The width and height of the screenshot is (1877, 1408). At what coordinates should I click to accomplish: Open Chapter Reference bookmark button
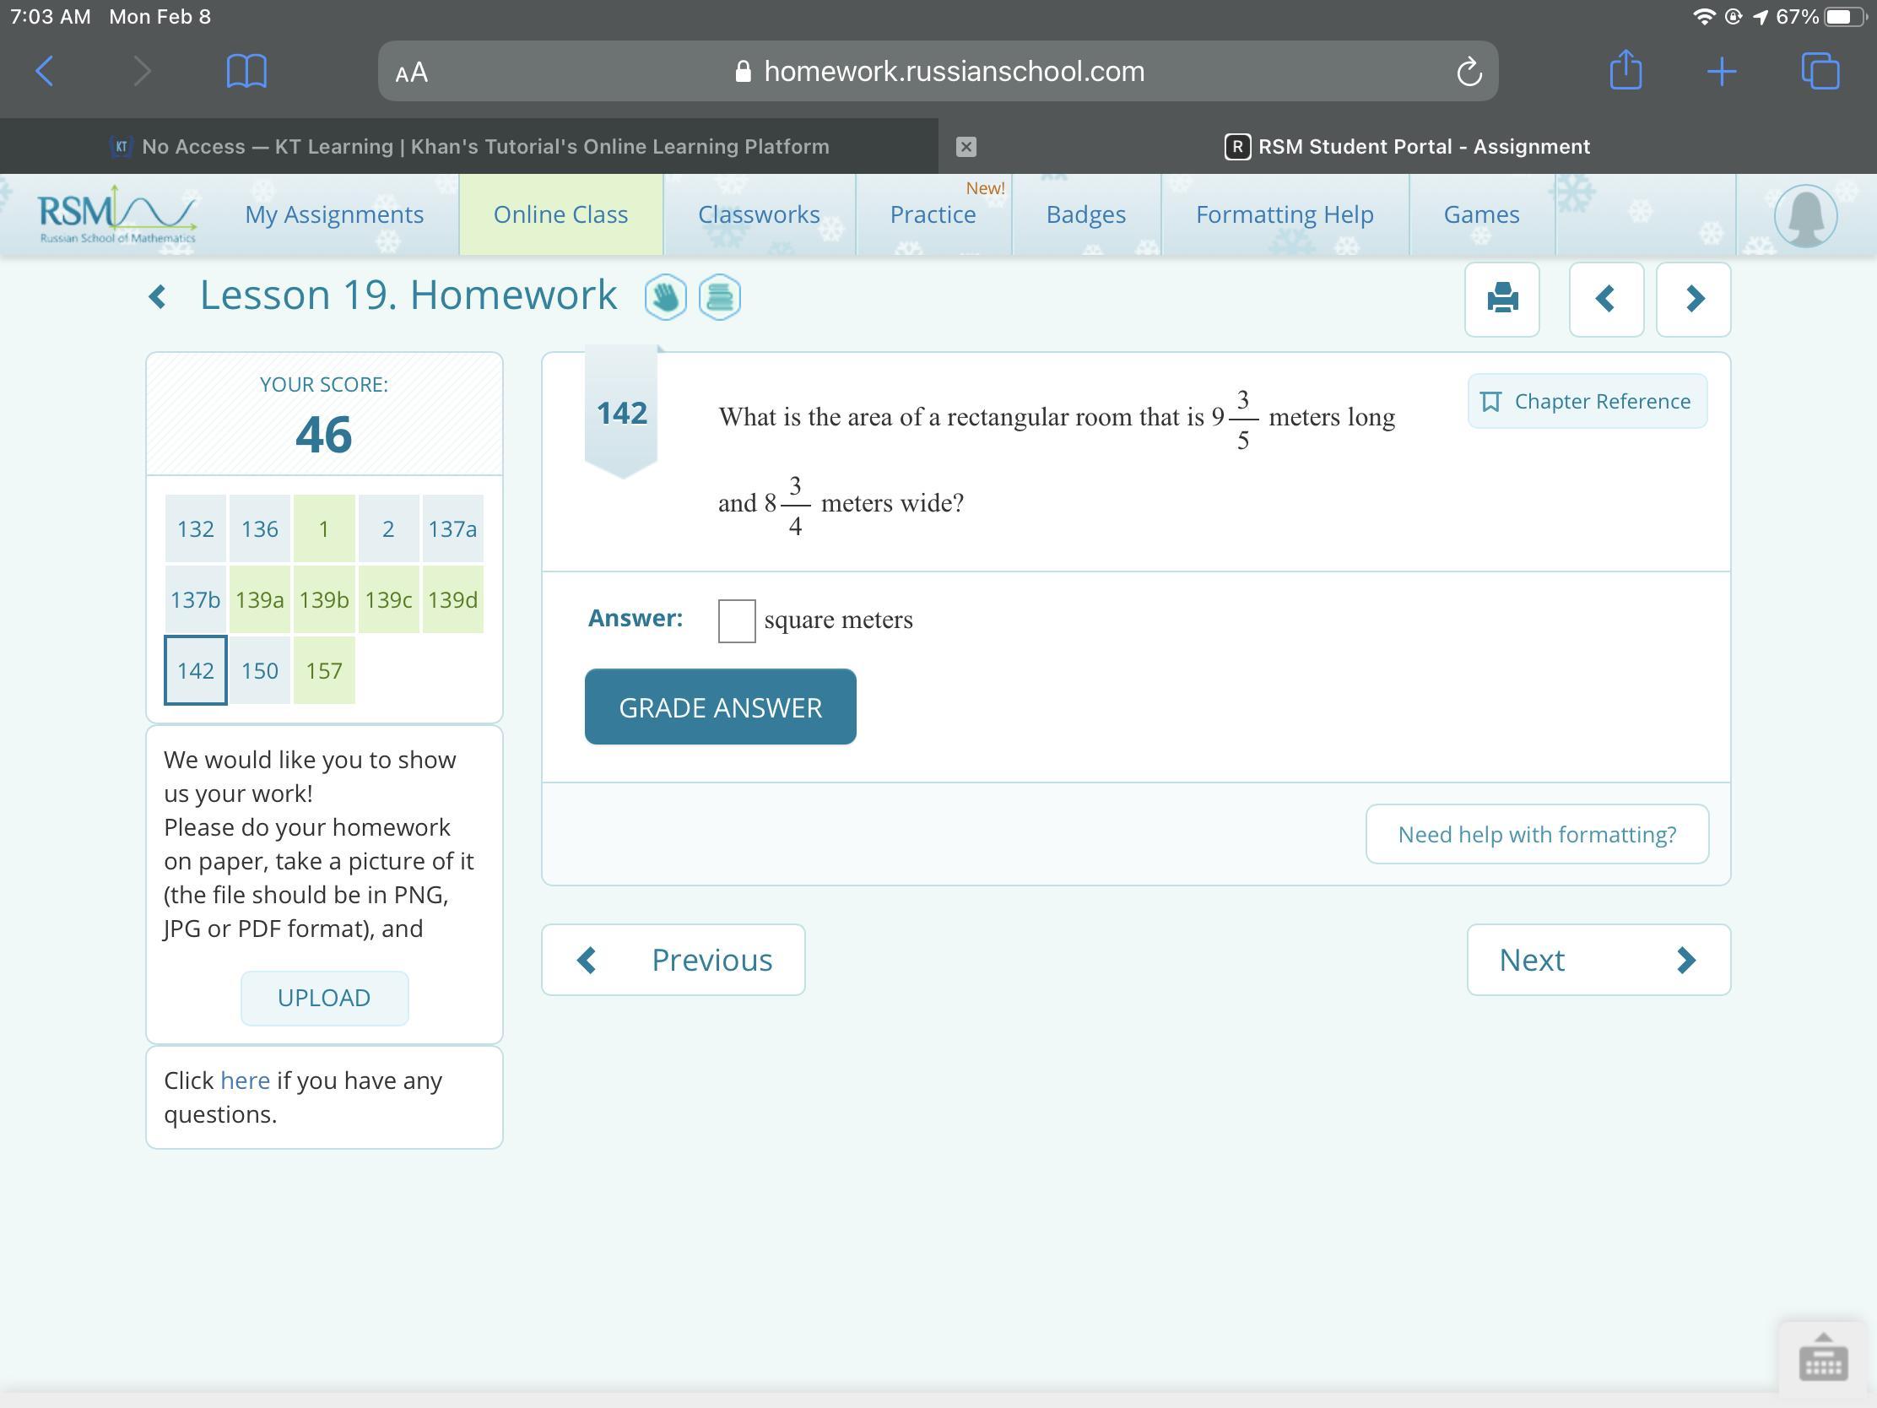1586,402
